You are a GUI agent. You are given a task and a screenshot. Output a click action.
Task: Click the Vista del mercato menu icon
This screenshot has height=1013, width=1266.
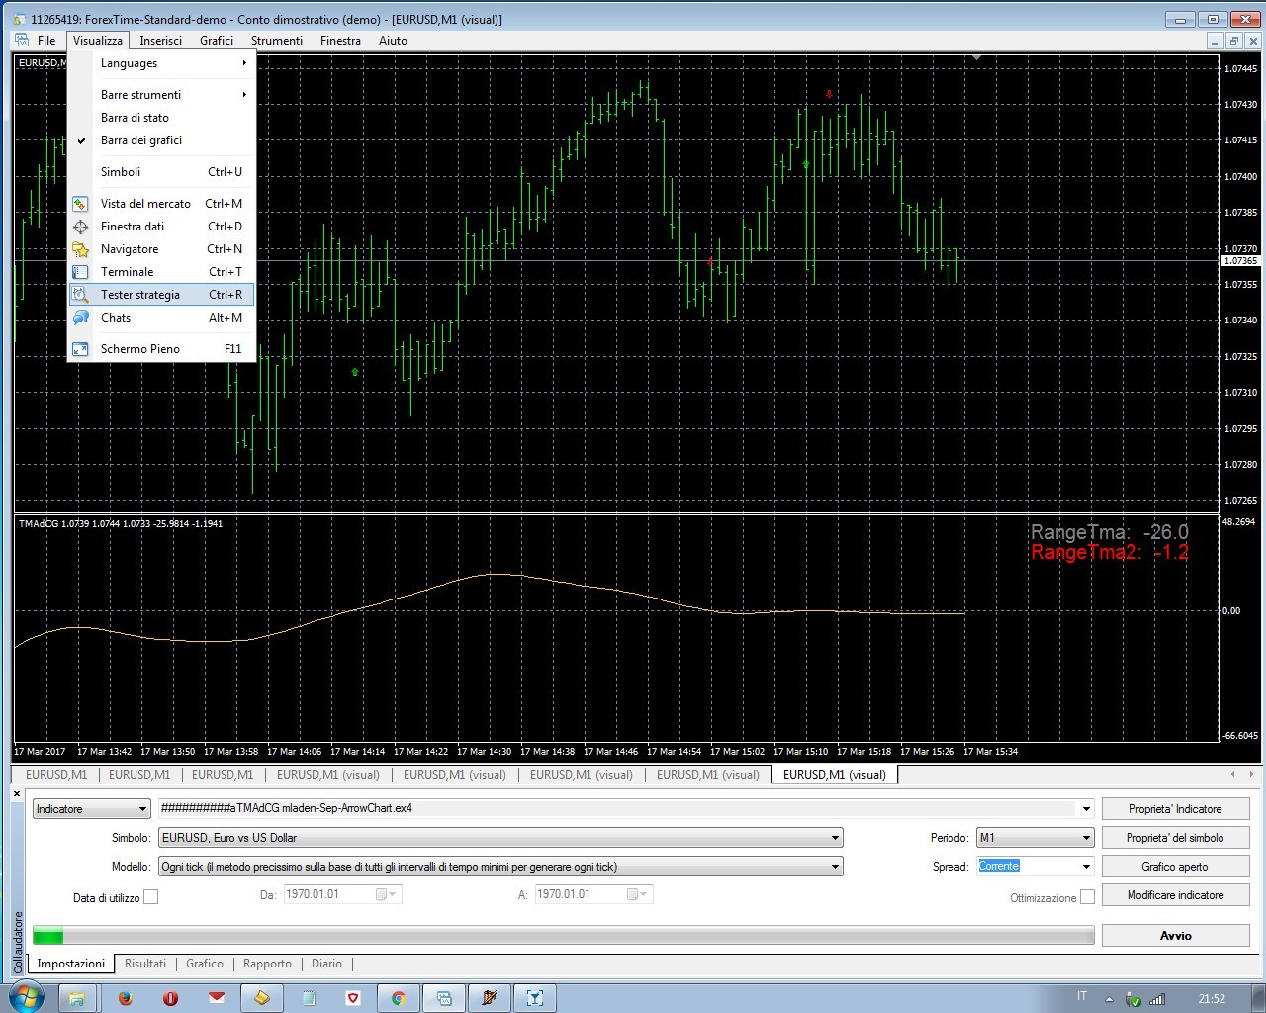[x=81, y=204]
